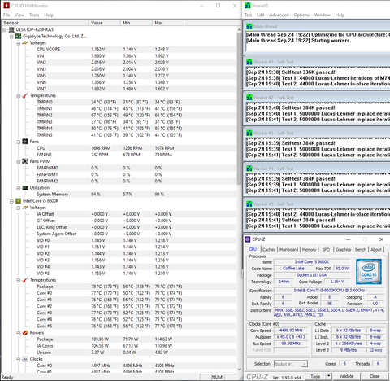Click the Intel Core i5 logo in CPU-Z
Image resolution: width=390 pixels, height=381 pixels.
click(369, 271)
